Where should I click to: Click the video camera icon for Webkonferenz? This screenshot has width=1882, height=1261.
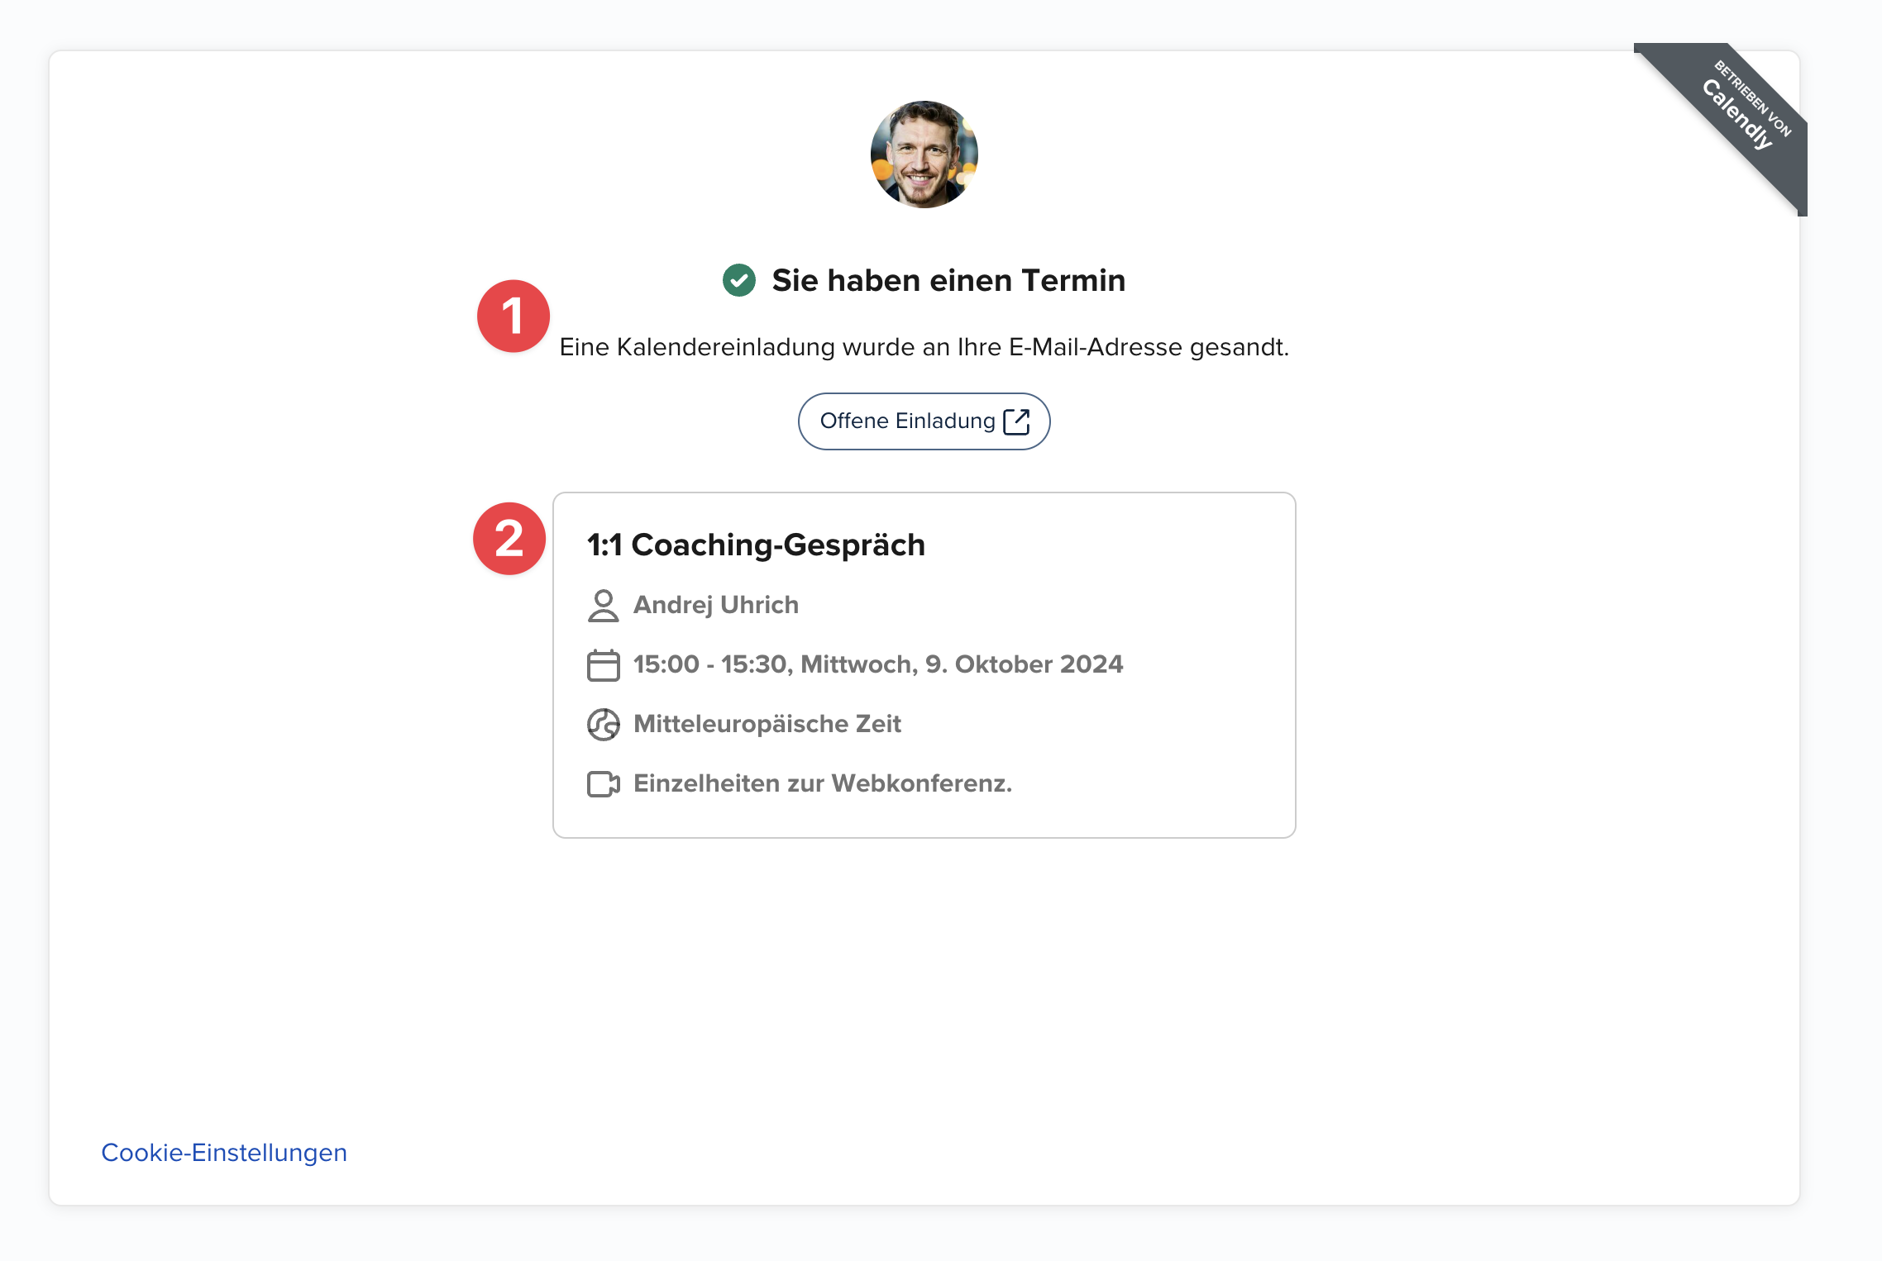603,784
